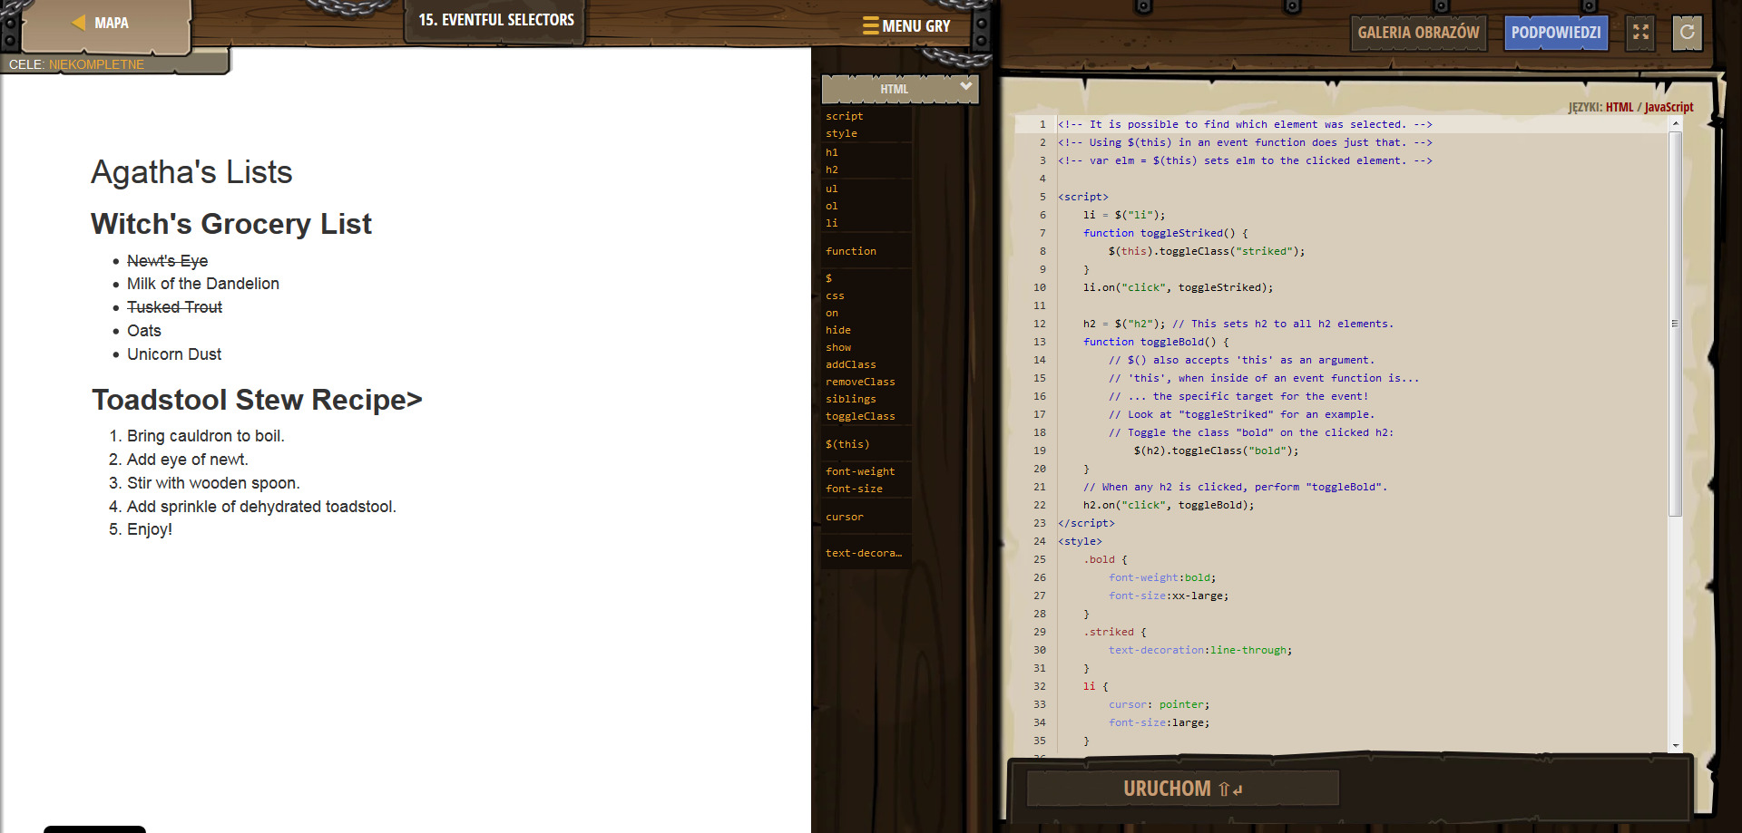Image resolution: width=1742 pixels, height=833 pixels.
Task: Select the 'function' palette entry
Action: point(851,251)
